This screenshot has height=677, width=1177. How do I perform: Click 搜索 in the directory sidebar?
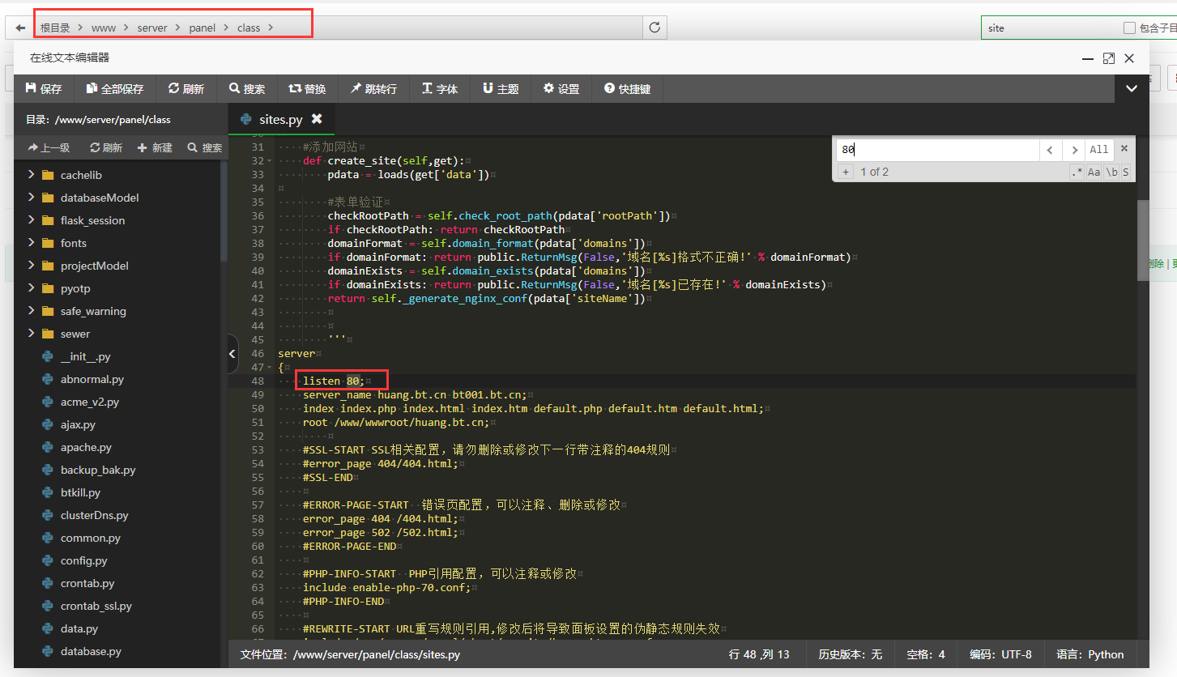[205, 147]
